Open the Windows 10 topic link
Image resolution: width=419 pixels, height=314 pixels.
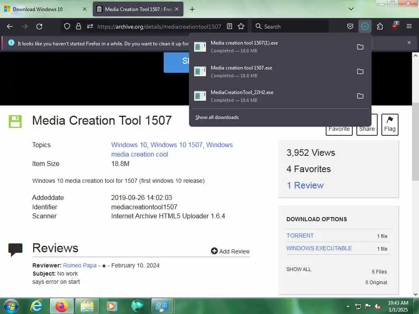129,145
